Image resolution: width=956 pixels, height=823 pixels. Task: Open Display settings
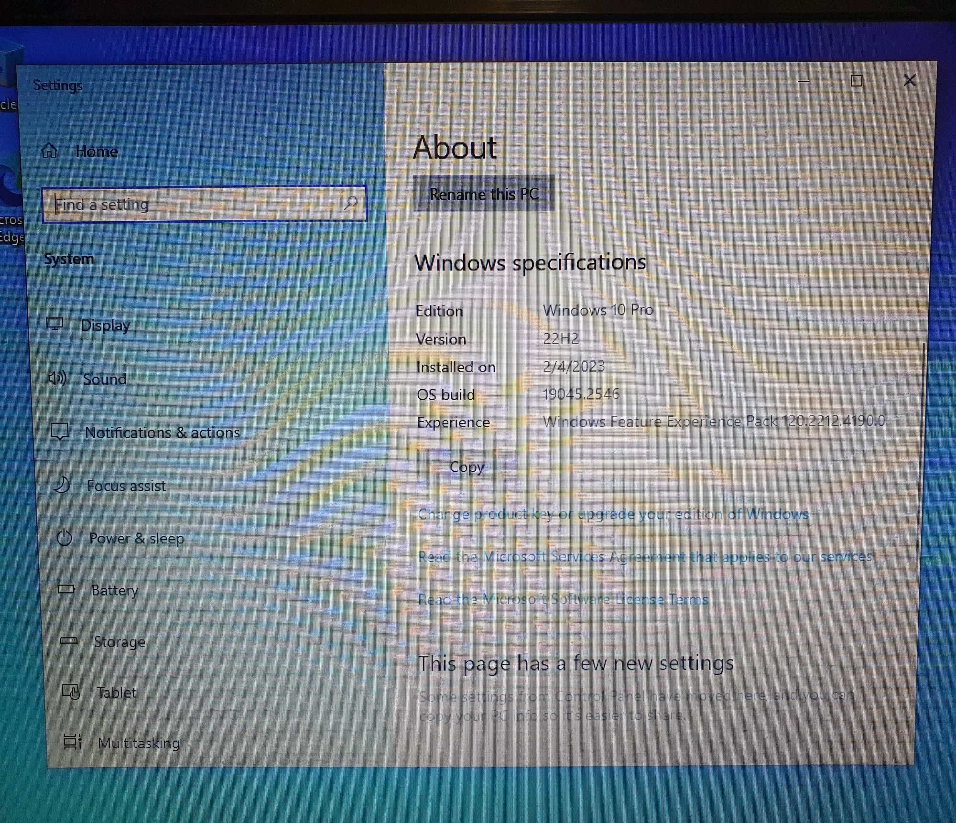click(x=105, y=325)
